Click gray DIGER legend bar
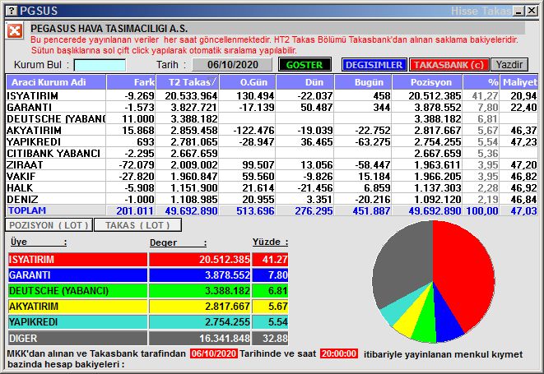Image resolution: width=544 pixels, height=374 pixels. pos(77,338)
